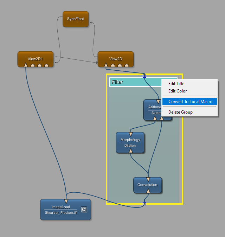Click the last half-circle connector on View2D
Screen dimensions: 225x237
tap(127, 65)
